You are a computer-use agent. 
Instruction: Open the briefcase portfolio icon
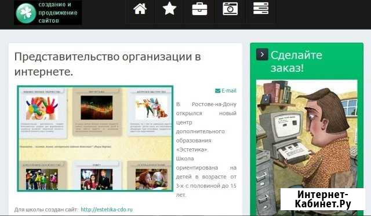click(x=199, y=9)
